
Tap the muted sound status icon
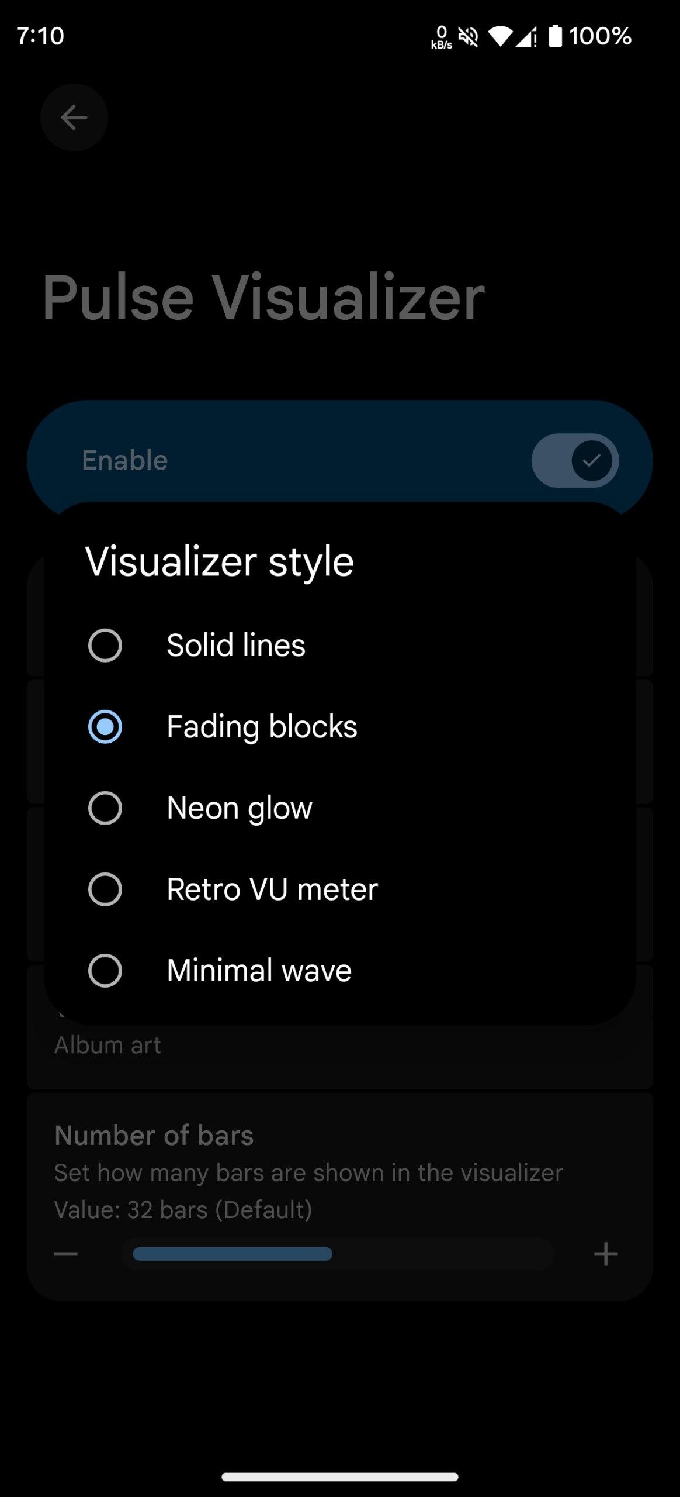[x=469, y=37]
